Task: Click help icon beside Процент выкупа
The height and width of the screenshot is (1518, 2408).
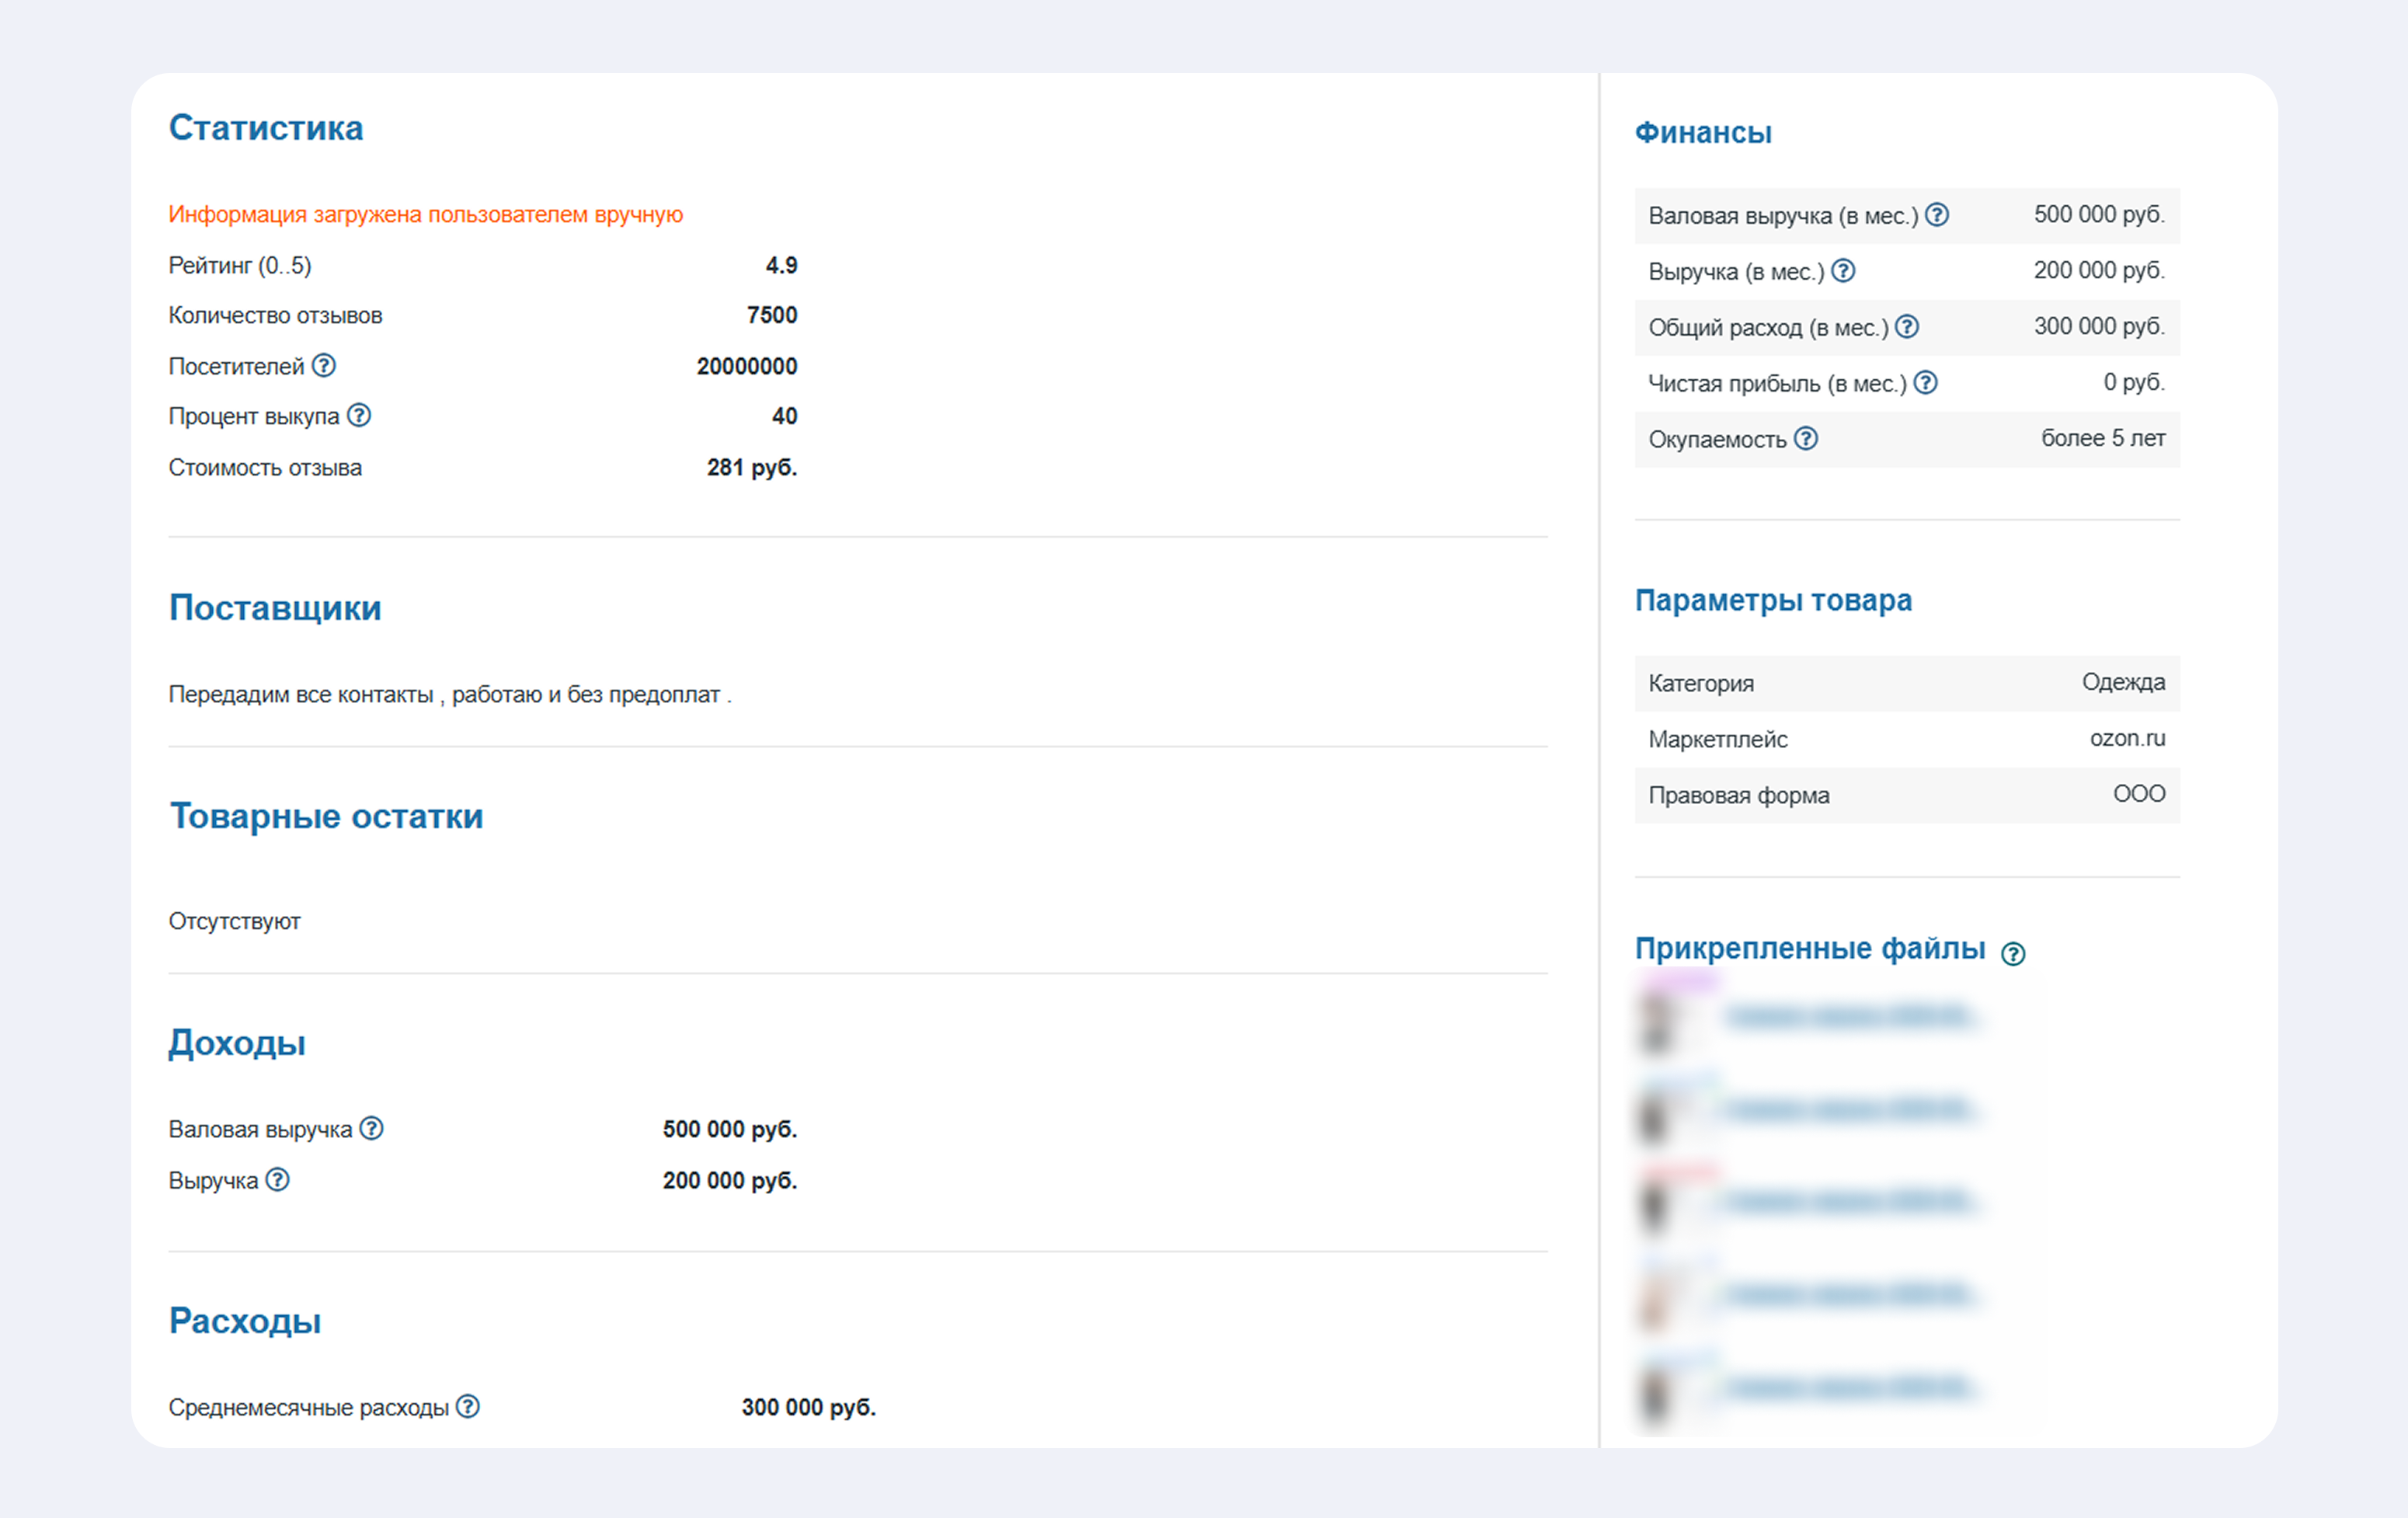Action: coord(359,416)
